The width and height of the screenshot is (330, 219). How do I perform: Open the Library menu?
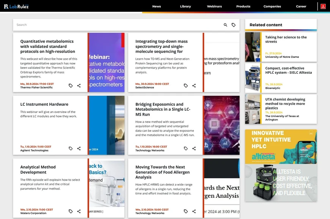[x=185, y=6]
